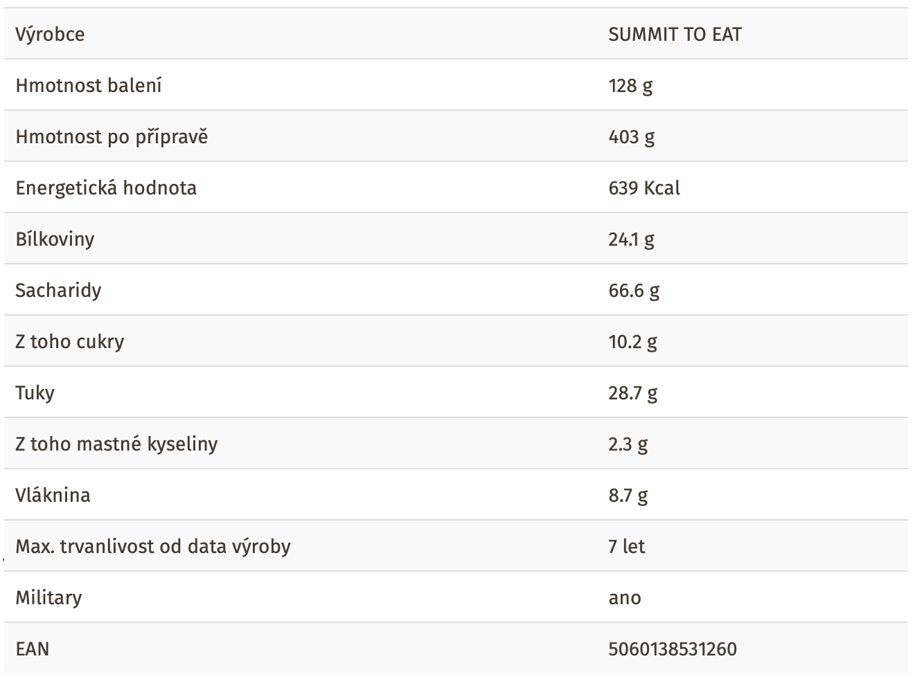
Task: Select the Bílkoviny row label
Action: (55, 239)
